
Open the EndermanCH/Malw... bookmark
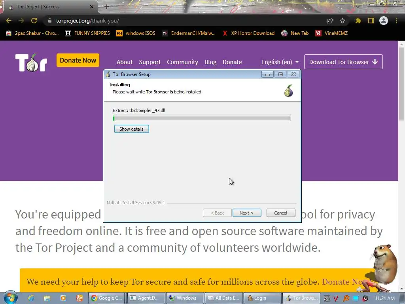click(189, 33)
